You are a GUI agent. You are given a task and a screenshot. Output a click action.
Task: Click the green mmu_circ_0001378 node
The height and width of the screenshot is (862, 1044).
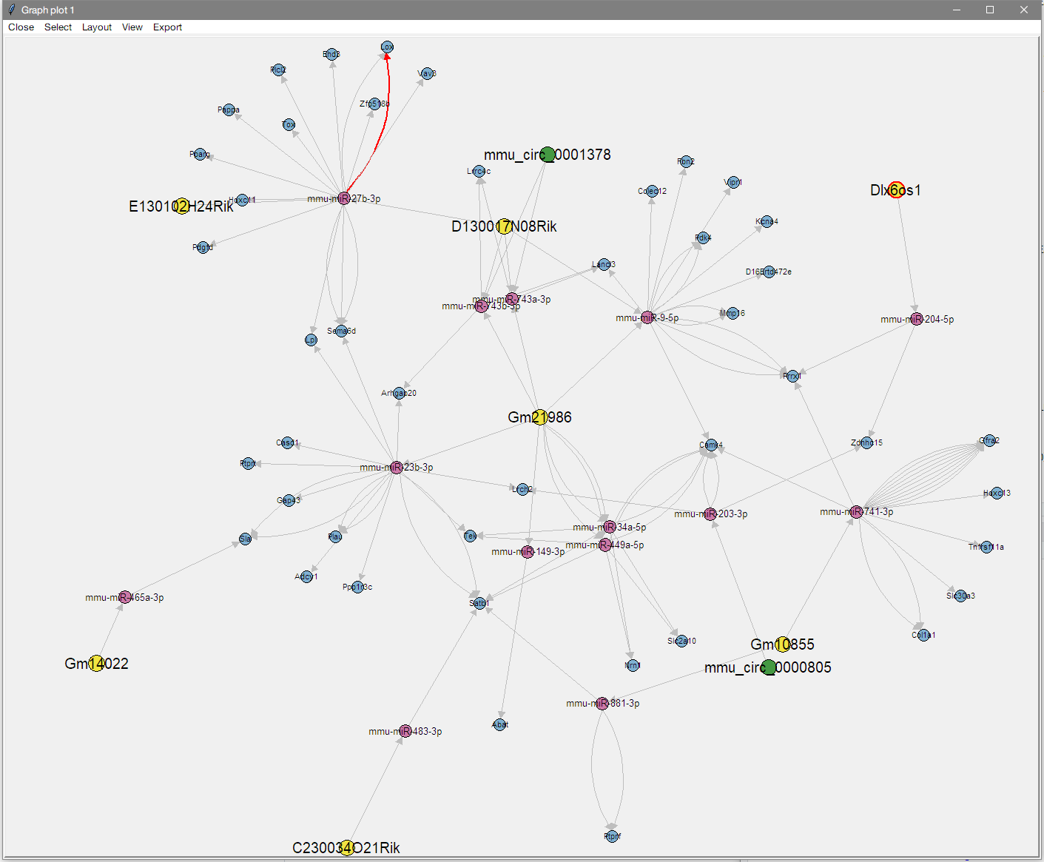point(548,155)
